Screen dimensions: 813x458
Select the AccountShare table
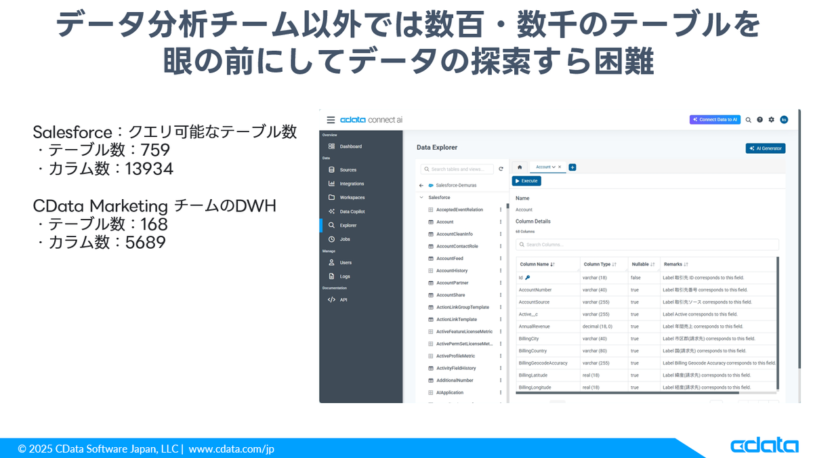click(x=451, y=295)
